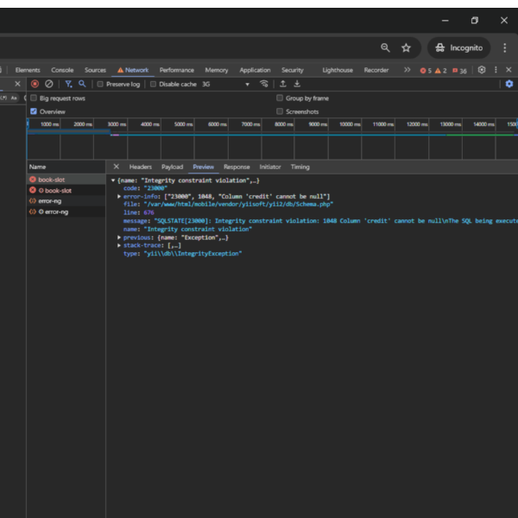Close the DevTools panel
Image resolution: width=518 pixels, height=518 pixels.
509,70
